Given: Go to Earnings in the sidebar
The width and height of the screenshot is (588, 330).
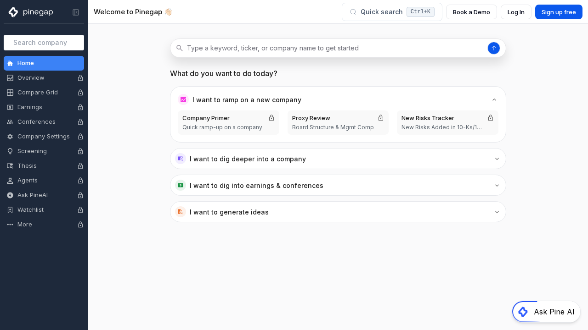Looking at the screenshot, I should point(30,107).
